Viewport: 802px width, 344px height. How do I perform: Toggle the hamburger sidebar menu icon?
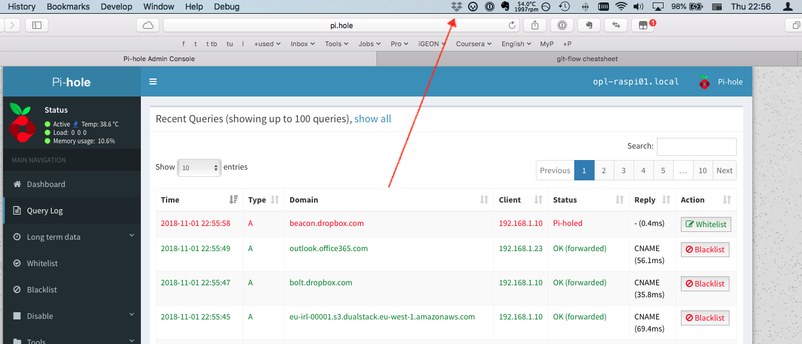[x=153, y=82]
